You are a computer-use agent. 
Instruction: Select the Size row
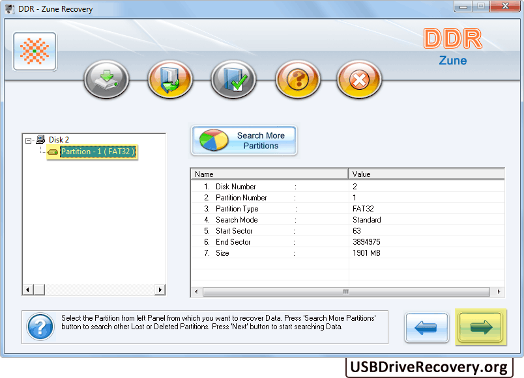click(347, 252)
